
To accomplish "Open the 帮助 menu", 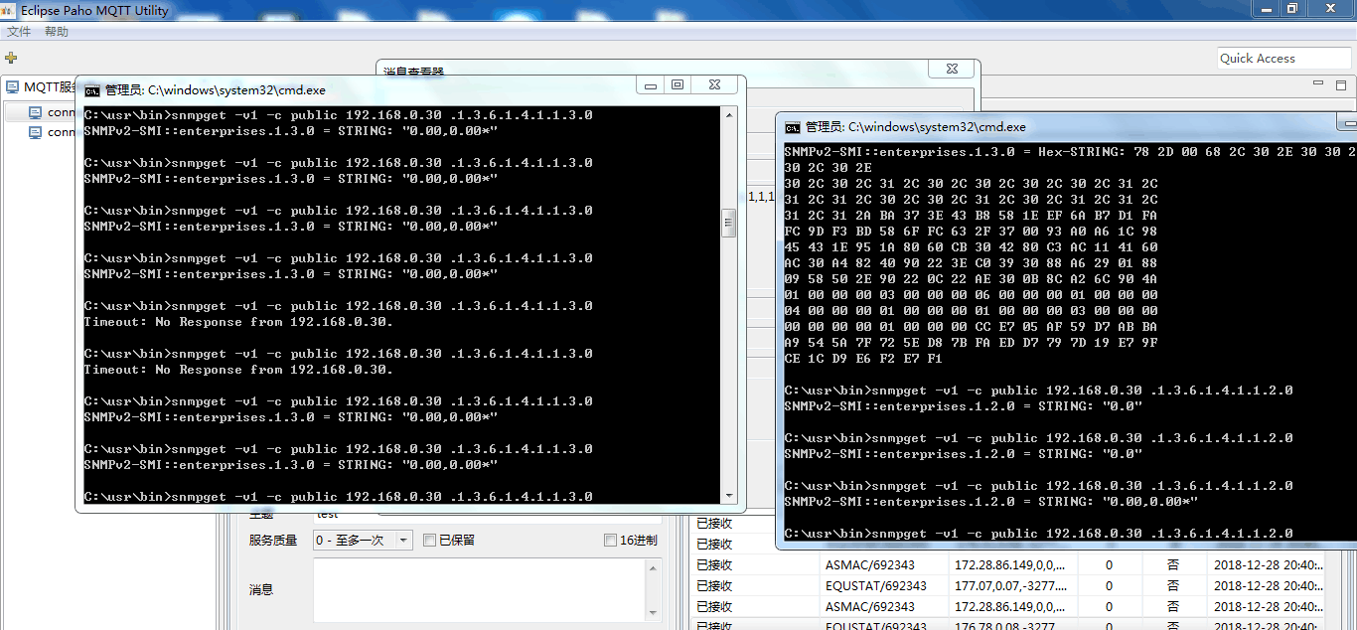I will (x=56, y=31).
